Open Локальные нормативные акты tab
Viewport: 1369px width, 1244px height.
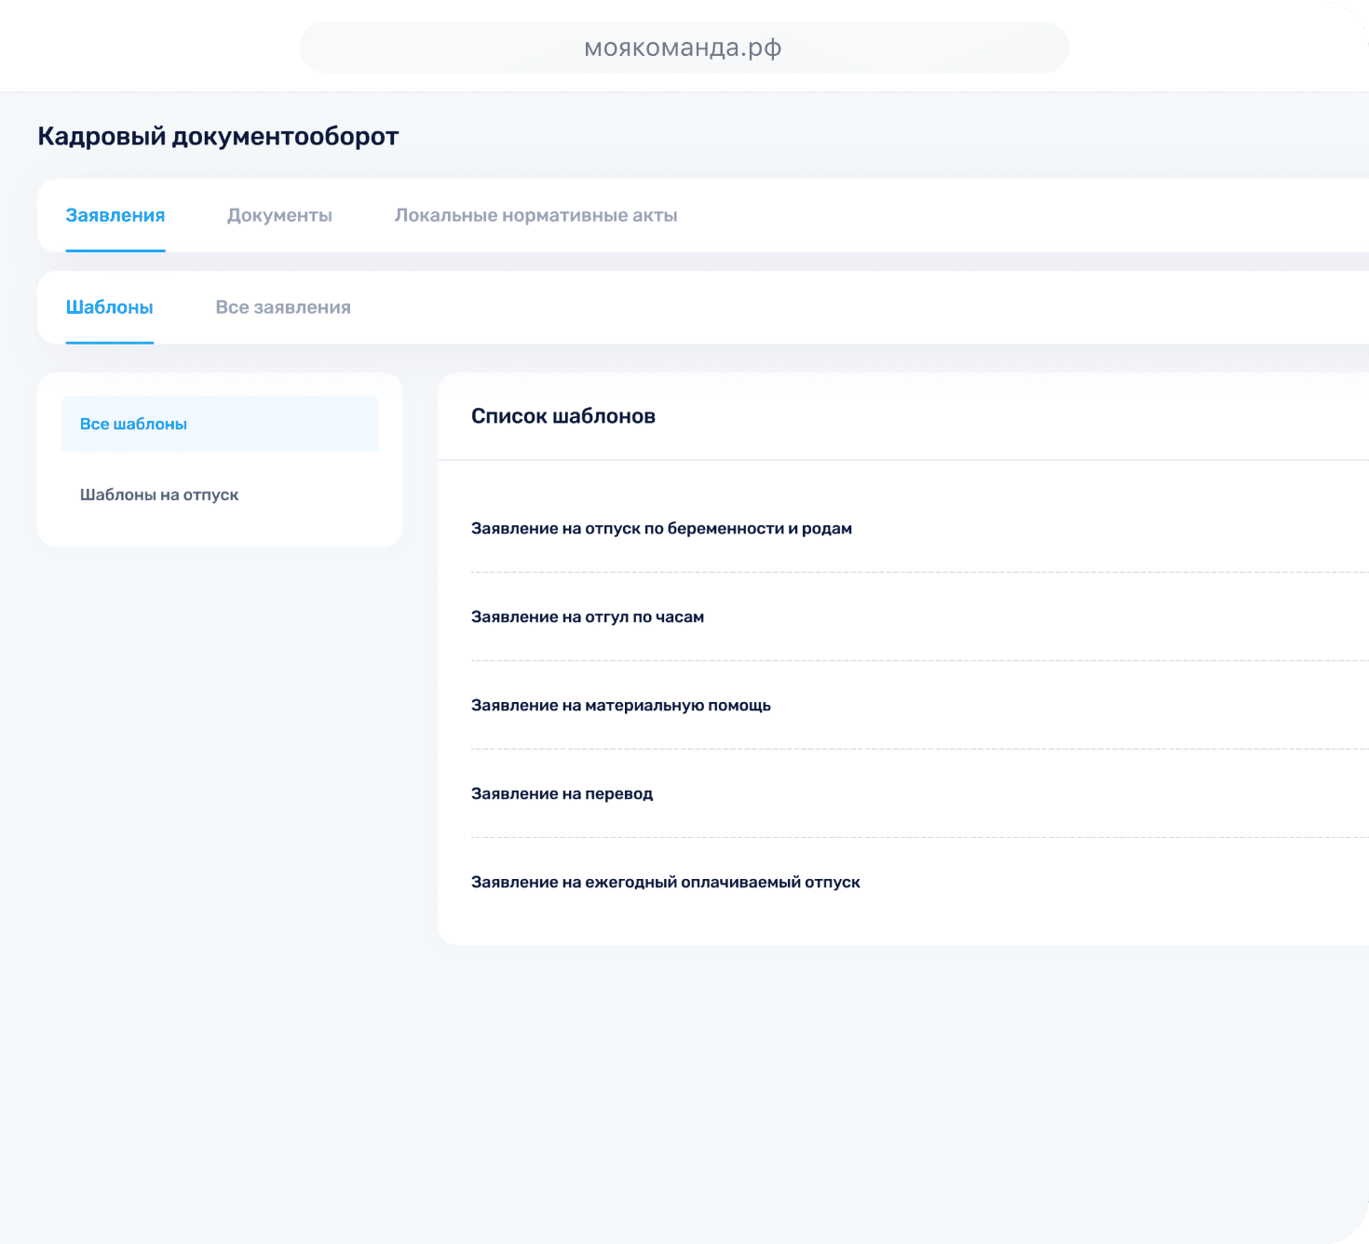[x=536, y=215]
